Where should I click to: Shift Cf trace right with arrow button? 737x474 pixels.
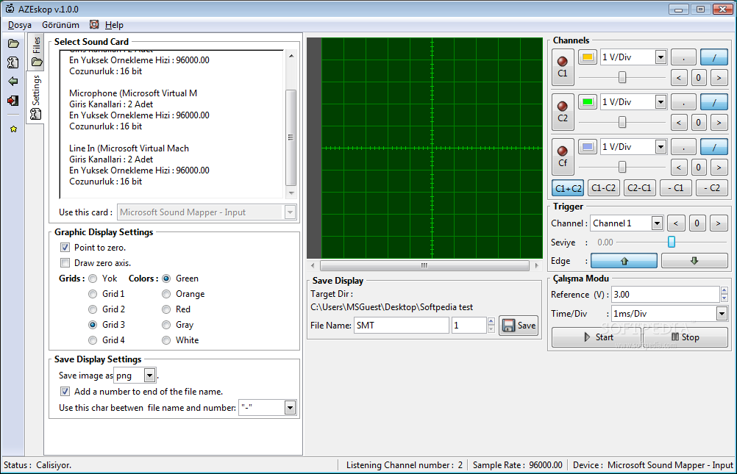pyautogui.click(x=719, y=168)
